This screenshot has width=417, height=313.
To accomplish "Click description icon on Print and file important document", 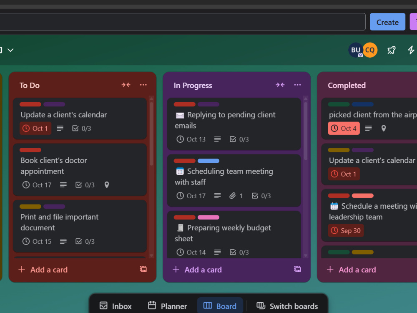I will tap(63, 241).
